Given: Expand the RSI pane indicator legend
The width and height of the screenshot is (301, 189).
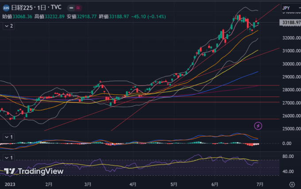Looking at the screenshot, I should pos(8,158).
